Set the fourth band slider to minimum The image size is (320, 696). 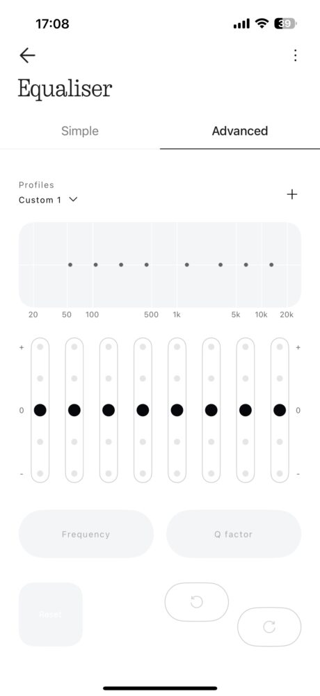(143, 473)
